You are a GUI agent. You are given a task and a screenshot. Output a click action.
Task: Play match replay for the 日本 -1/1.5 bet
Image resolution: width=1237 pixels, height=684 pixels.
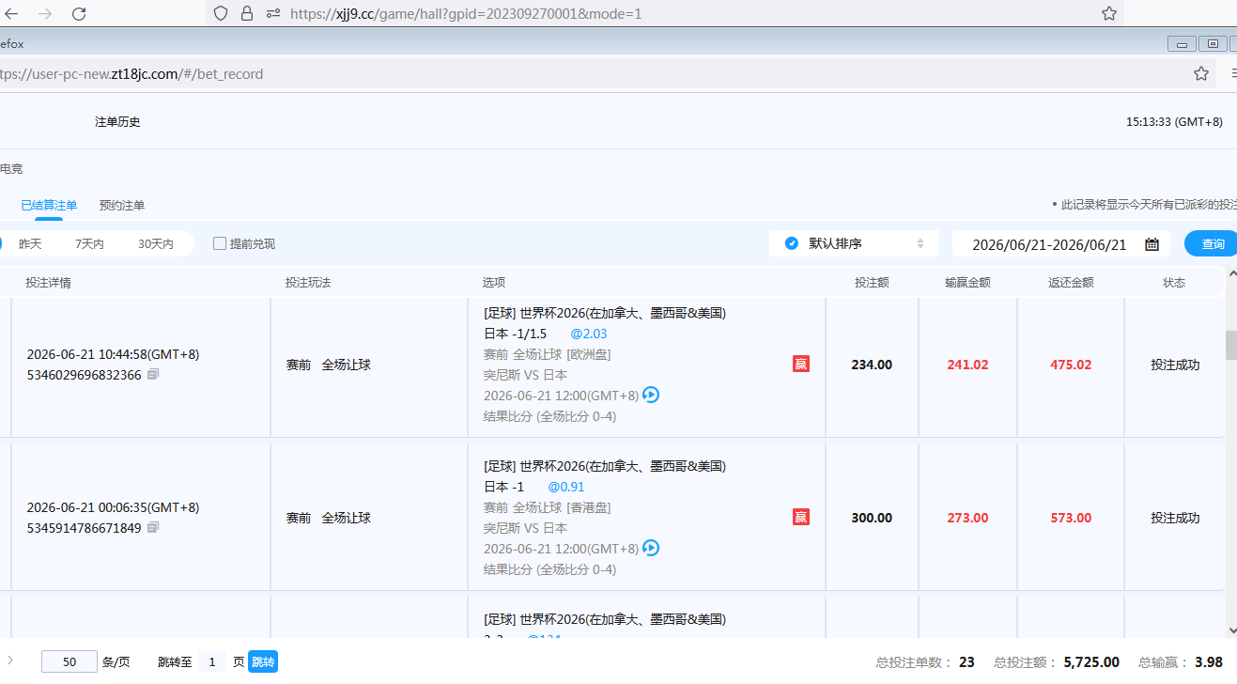coord(650,395)
